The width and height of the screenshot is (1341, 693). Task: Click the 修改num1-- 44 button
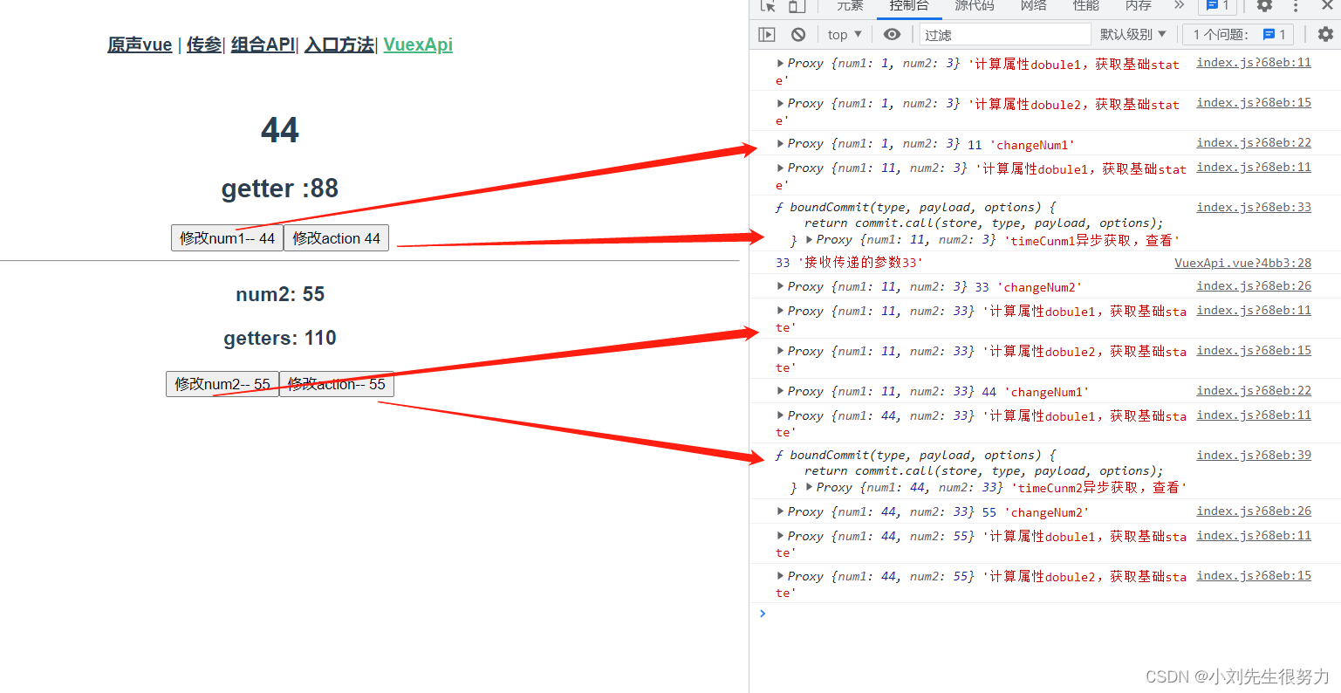coord(227,238)
